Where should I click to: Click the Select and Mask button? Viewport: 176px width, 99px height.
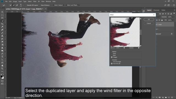click(72, 5)
